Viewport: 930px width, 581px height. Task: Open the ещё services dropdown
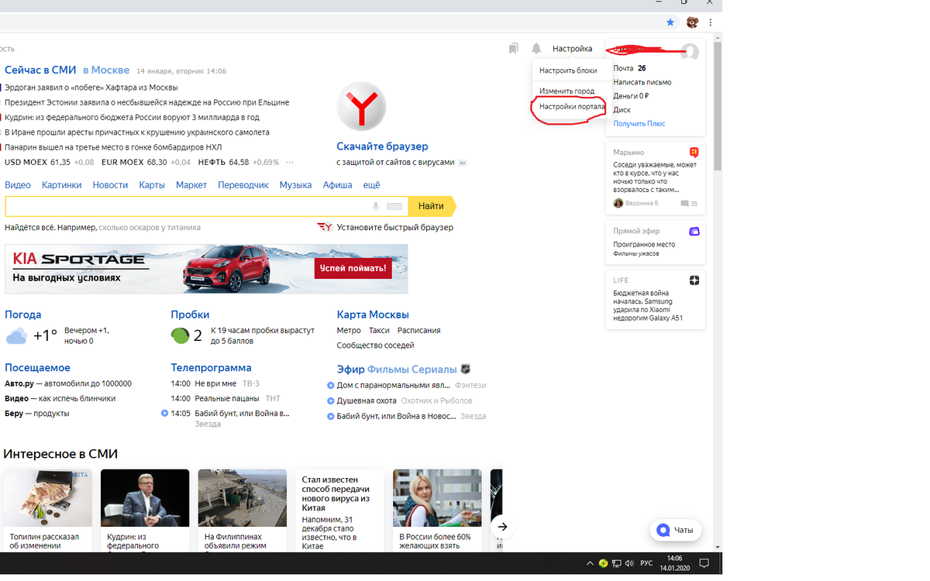[370, 184]
